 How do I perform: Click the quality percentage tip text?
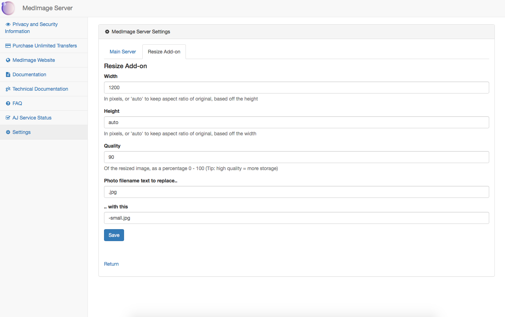coord(191,168)
